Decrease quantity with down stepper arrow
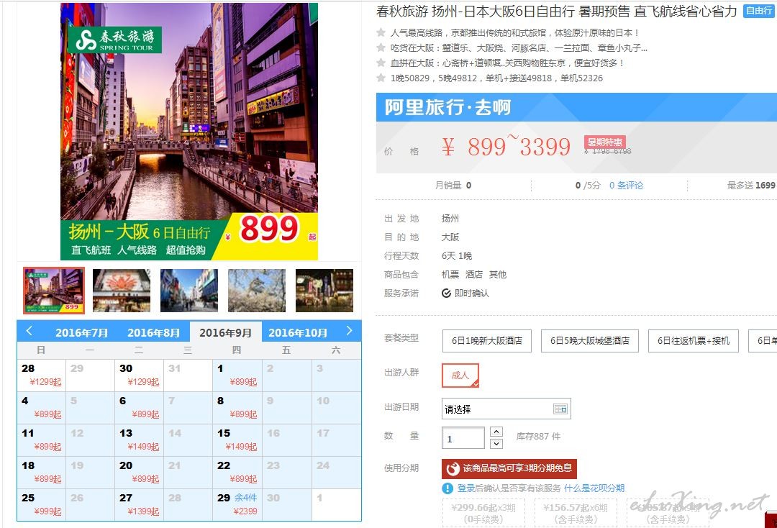Viewport: 777px width, 528px height. (496, 444)
